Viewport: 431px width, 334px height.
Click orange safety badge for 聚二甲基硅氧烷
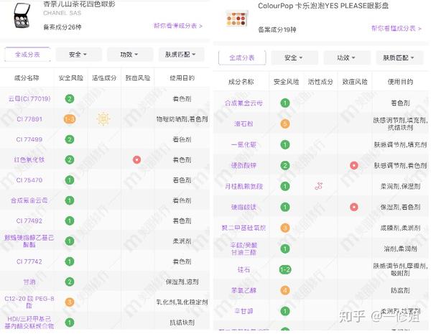point(285,228)
